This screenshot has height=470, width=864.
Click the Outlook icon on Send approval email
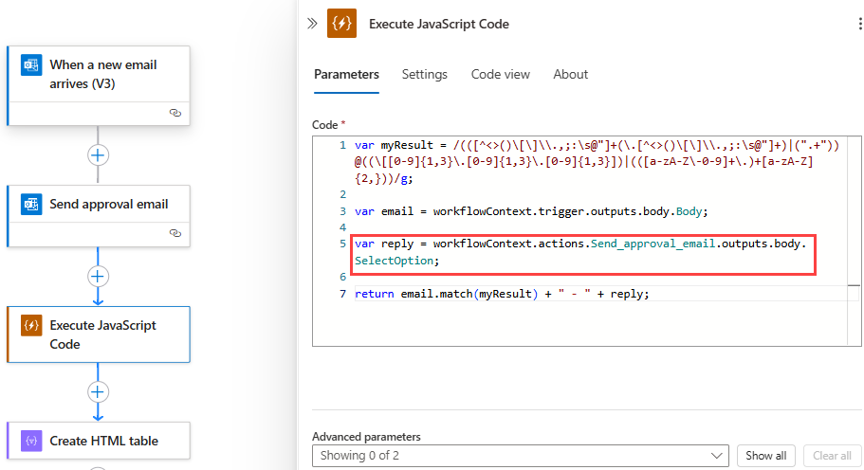[31, 204]
